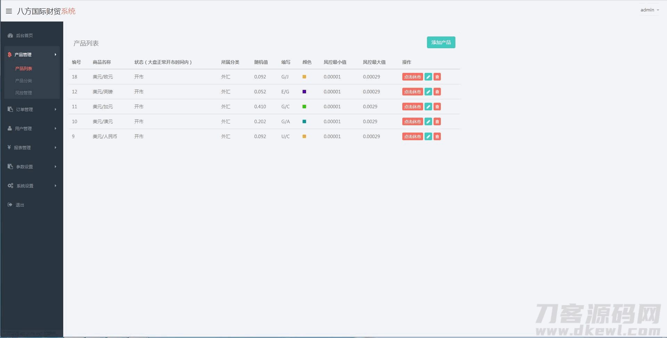This screenshot has width=667, height=338.
Task: Open the 产品分类 submenu item
Action: click(24, 81)
